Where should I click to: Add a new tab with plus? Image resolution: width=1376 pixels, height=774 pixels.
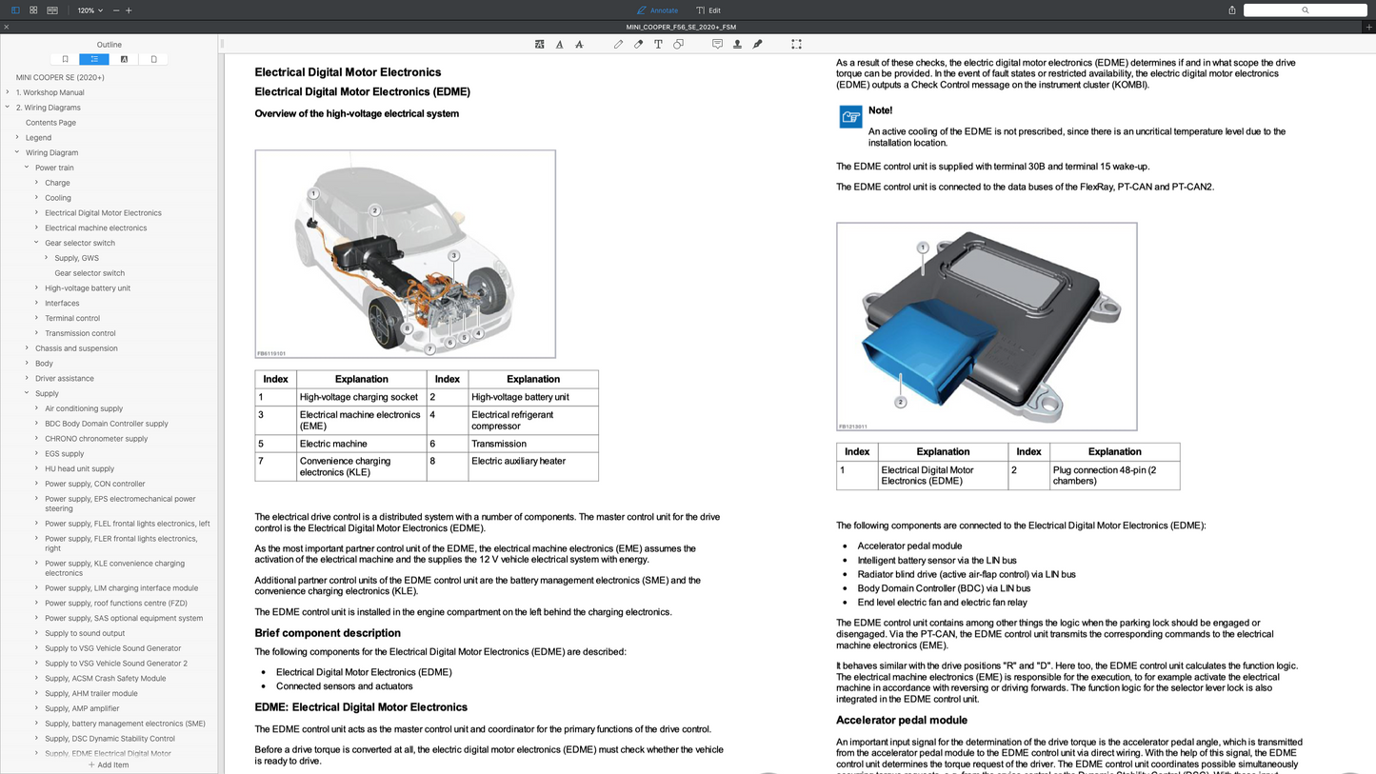pyautogui.click(x=1368, y=27)
